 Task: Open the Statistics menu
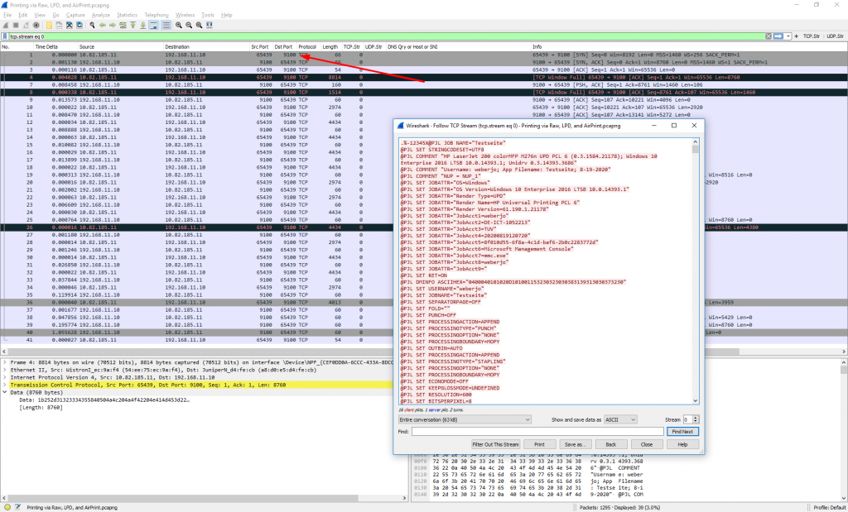[127, 15]
